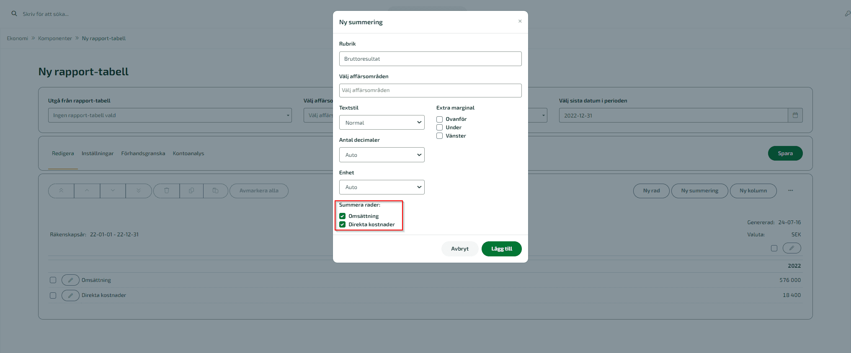Click the Rubrik field containing Bruttoresultat
Screen dimensions: 851x353
point(431,59)
